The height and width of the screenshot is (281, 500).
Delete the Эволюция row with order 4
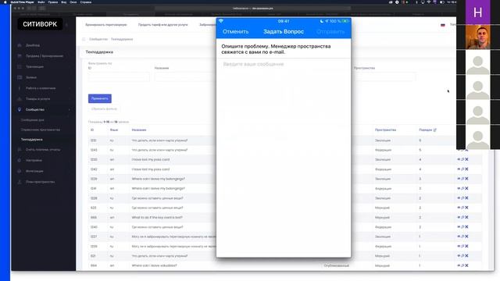[x=466, y=159]
